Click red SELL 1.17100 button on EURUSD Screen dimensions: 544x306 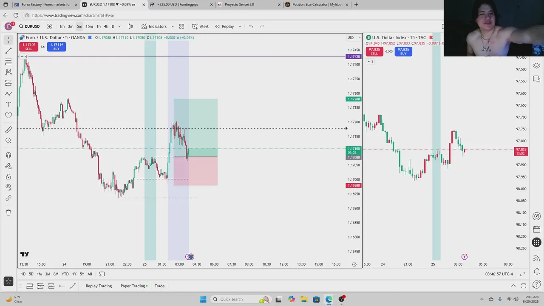pyautogui.click(x=29, y=46)
